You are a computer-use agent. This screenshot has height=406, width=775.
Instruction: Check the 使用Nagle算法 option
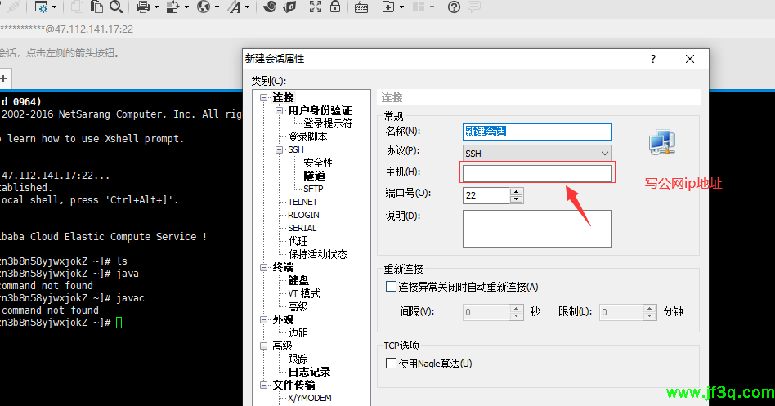point(391,364)
